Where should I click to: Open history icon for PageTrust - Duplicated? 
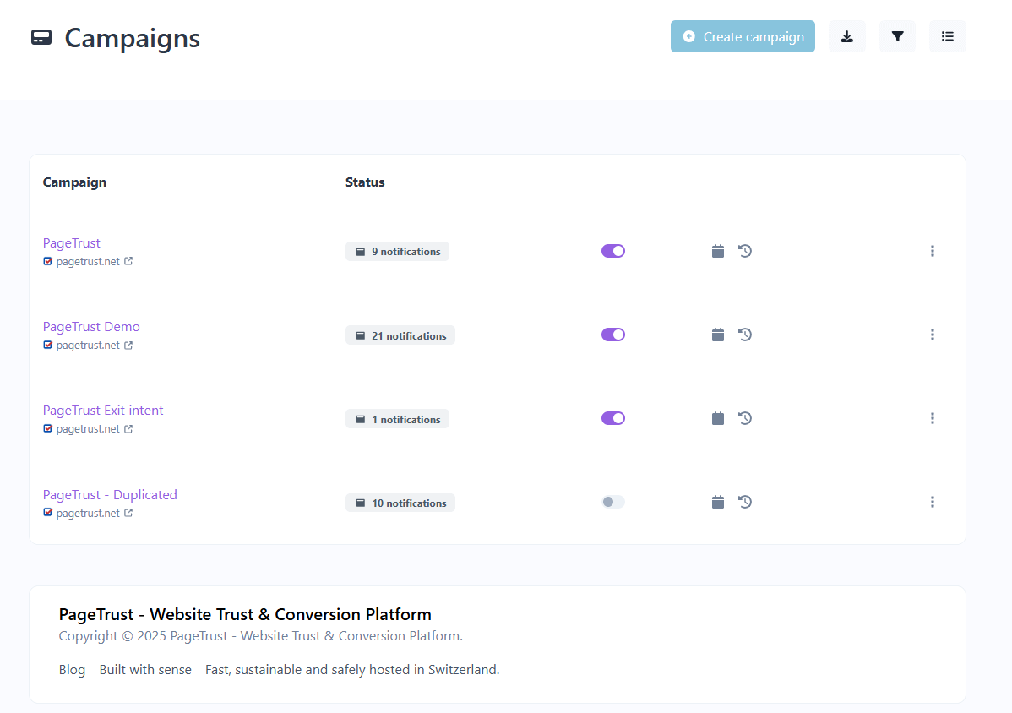[745, 502]
